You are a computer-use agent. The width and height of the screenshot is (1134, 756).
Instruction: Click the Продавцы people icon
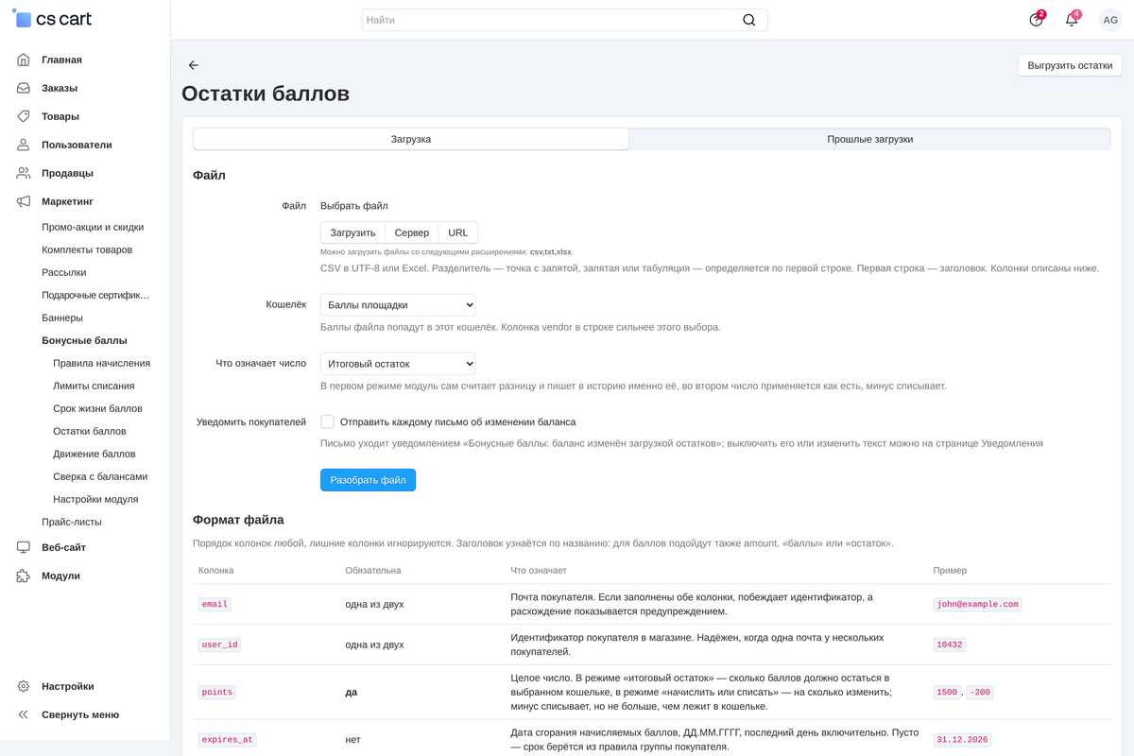point(24,173)
